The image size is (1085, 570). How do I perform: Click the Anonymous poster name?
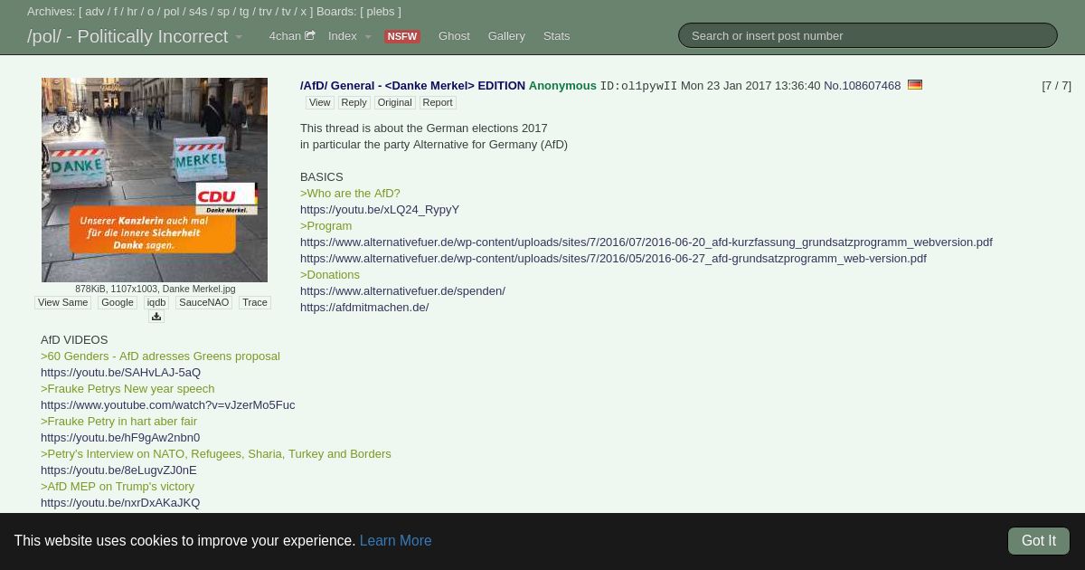click(x=562, y=85)
